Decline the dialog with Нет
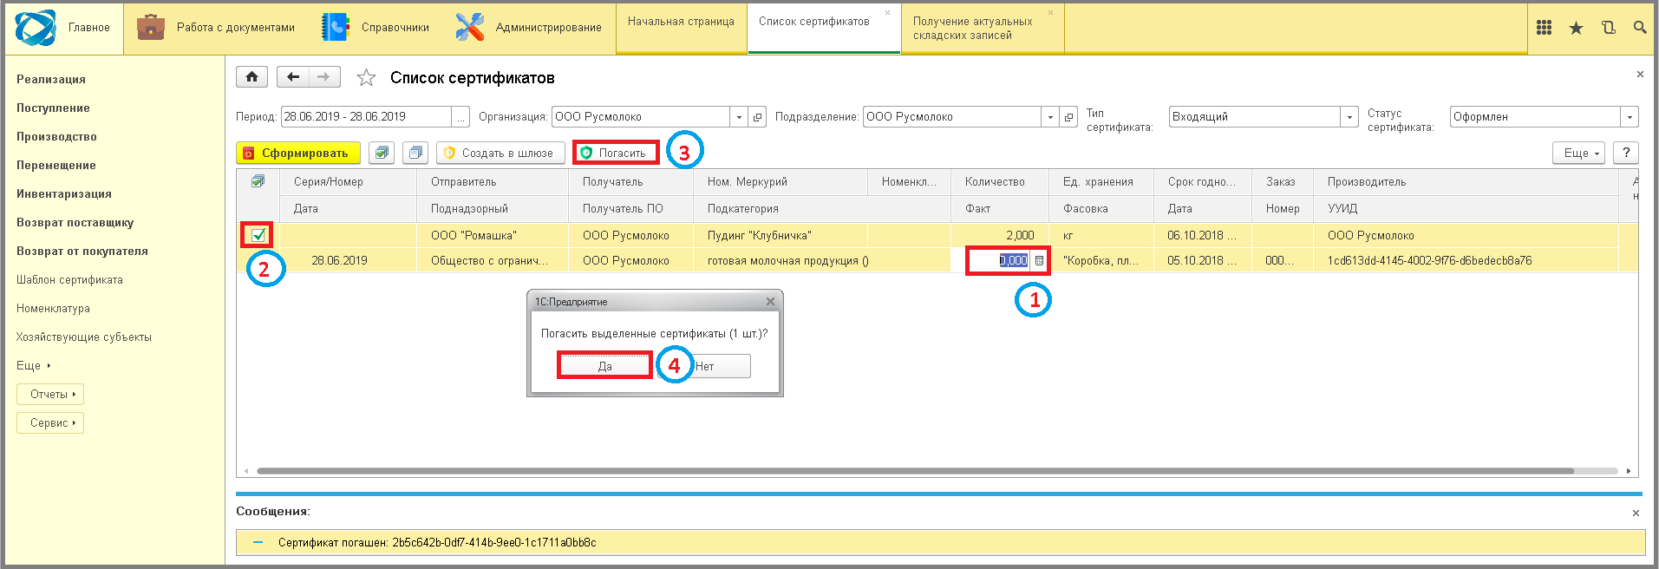Image resolution: width=1659 pixels, height=569 pixels. [705, 366]
